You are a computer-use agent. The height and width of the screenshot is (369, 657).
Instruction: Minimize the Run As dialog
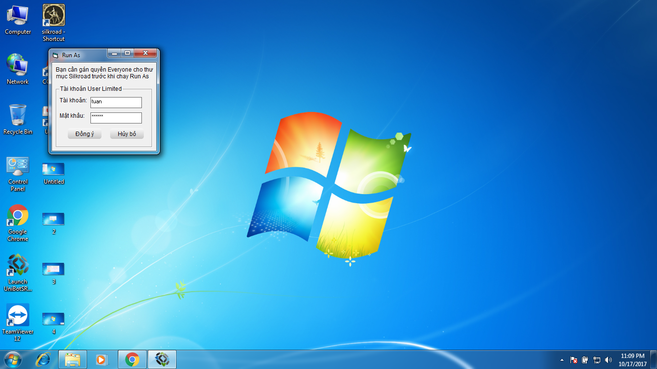click(114, 53)
